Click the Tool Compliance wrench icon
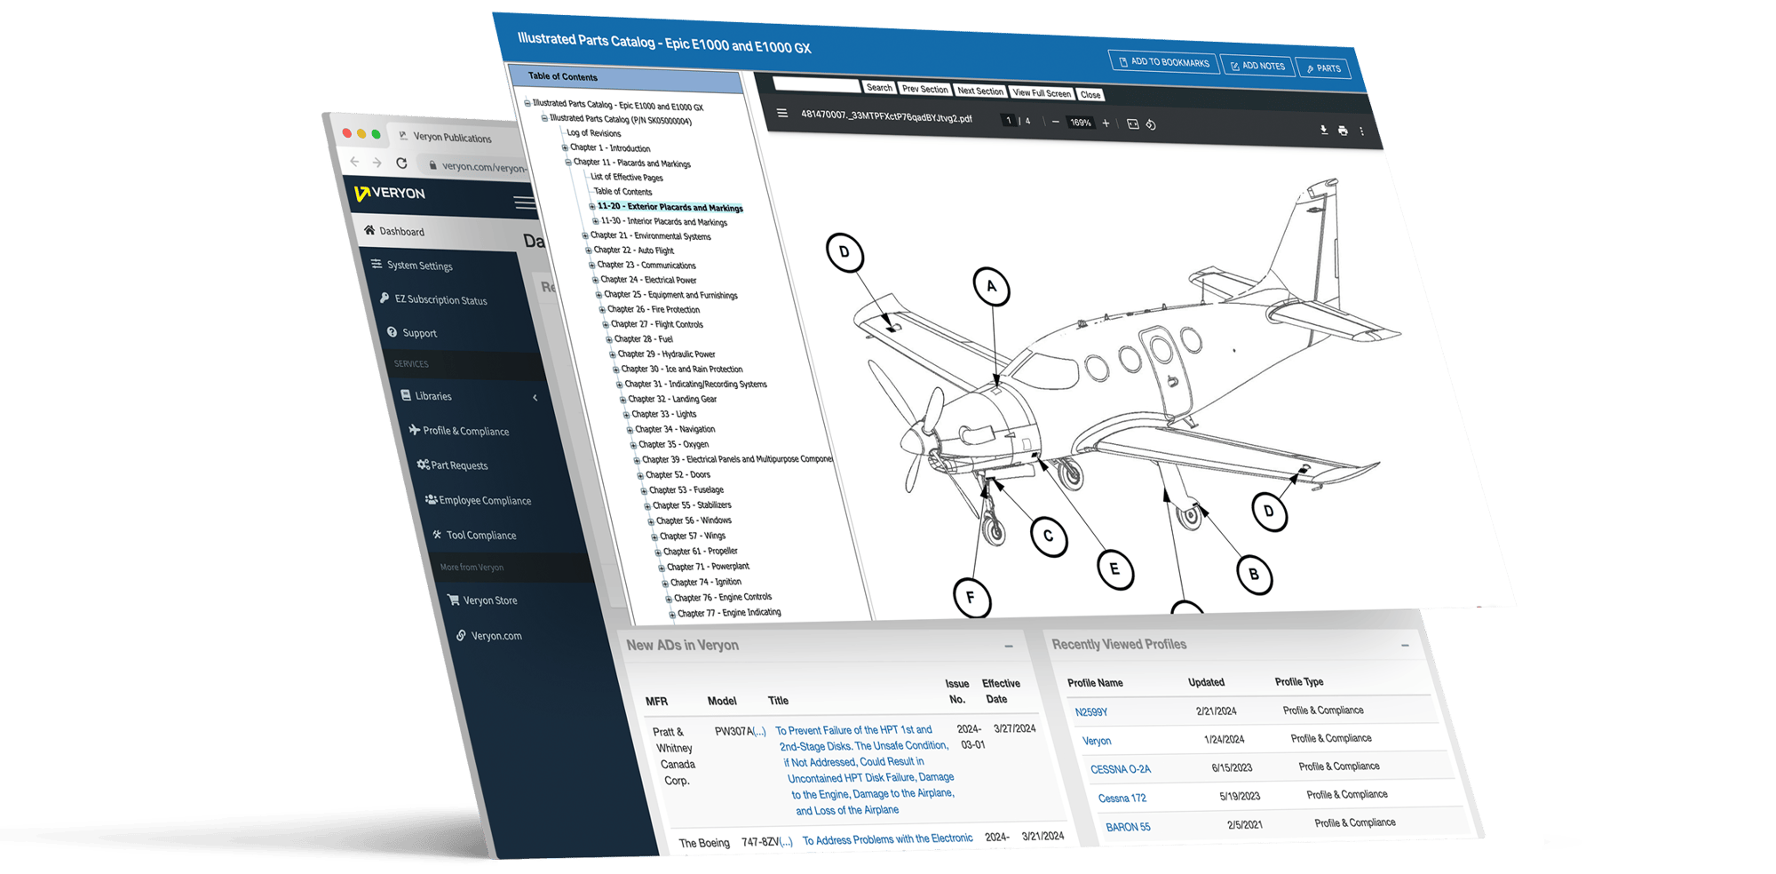This screenshot has width=1776, height=874. 437,534
